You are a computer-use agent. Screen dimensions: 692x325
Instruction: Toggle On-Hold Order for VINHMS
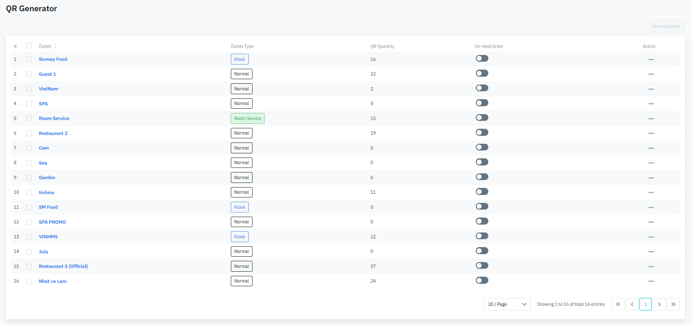click(x=482, y=236)
